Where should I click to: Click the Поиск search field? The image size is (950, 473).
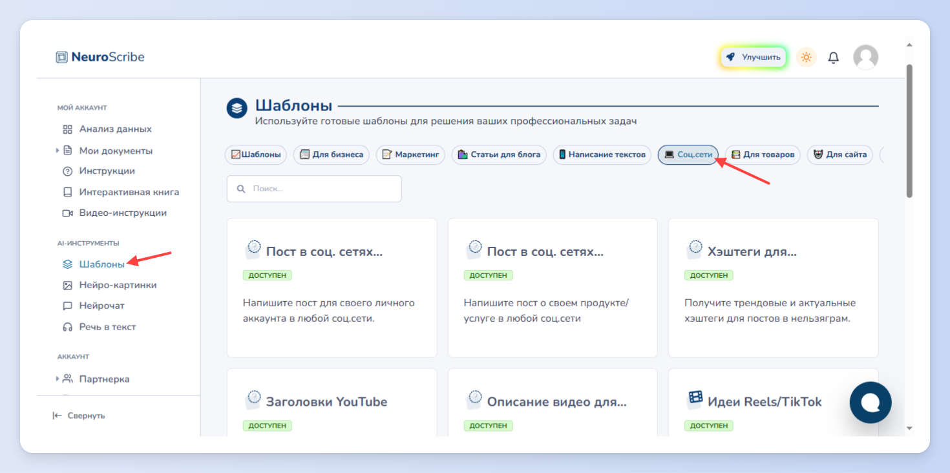click(x=314, y=189)
